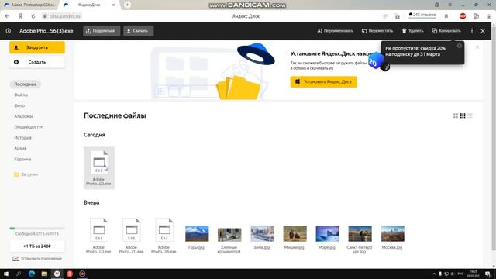
Task: Select the Зима.jpg thumbnail
Action: click(x=262, y=234)
